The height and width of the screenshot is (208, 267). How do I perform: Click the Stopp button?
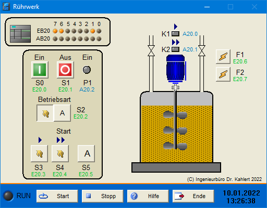click(x=103, y=196)
